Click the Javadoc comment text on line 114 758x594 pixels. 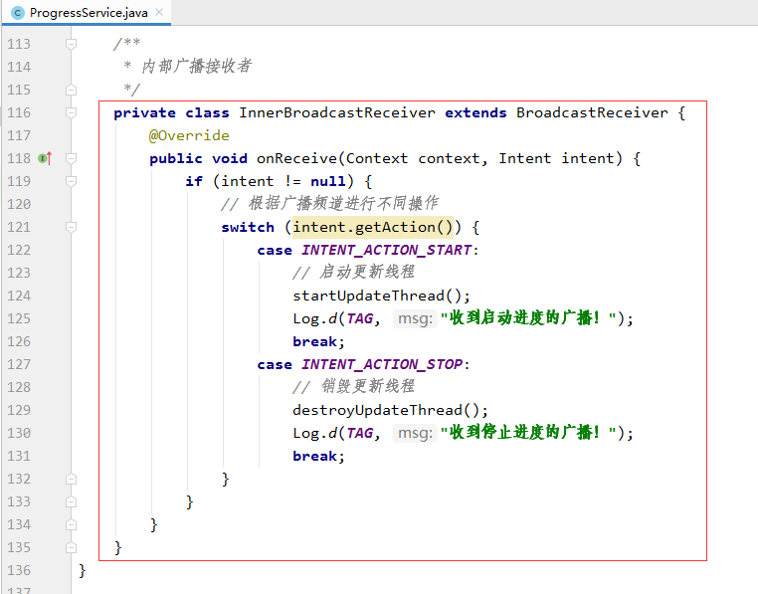196,67
